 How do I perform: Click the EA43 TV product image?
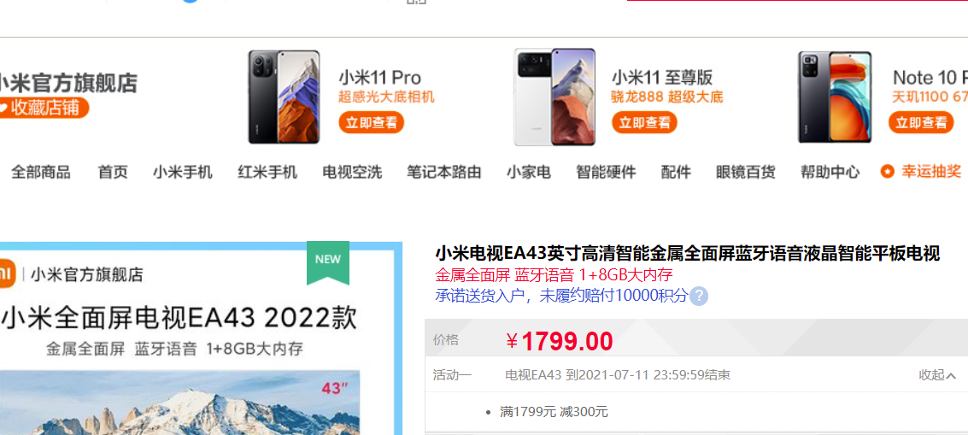pyautogui.click(x=197, y=338)
